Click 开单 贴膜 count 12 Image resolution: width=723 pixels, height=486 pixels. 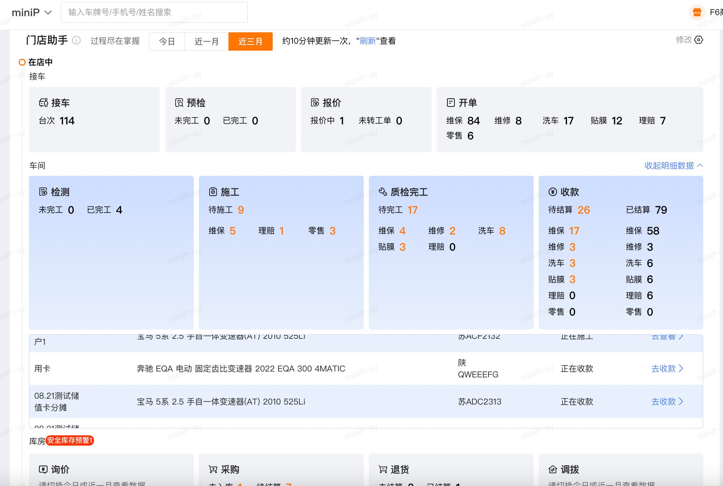pos(617,121)
